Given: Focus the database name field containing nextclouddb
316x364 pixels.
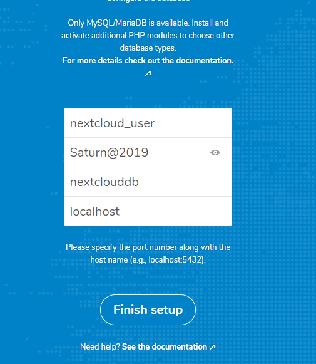Looking at the screenshot, I should coord(148,182).
